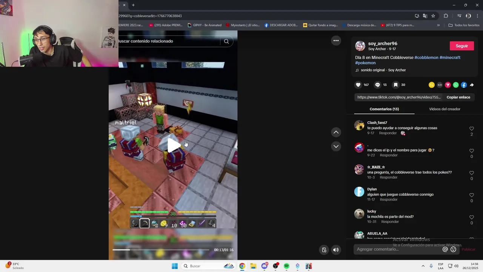The image size is (483, 272).
Task: Open the Myinstants bookmark
Action: pos(243,25)
